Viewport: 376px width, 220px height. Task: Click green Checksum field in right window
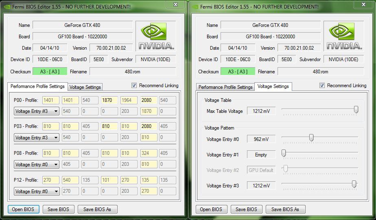(x=238, y=71)
